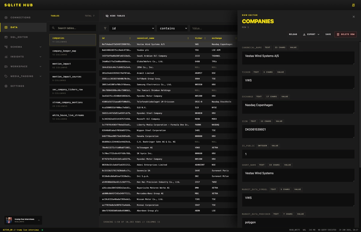Viewport: 361px width, 232px height.
Task: Open the Settings gear icon
Action: point(6,86)
